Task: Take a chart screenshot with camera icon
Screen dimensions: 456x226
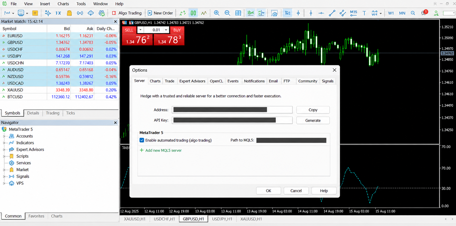Action: (274, 13)
